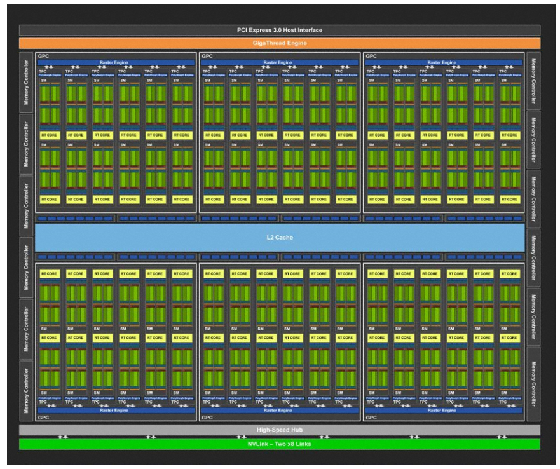Select the orange GigaThread Engine bar
Screen dimensions: 560x469
coord(280,43)
